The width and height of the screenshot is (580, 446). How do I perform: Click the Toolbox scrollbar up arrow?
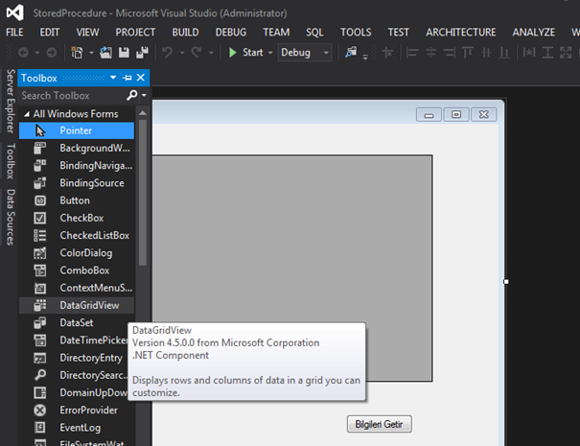[x=143, y=113]
